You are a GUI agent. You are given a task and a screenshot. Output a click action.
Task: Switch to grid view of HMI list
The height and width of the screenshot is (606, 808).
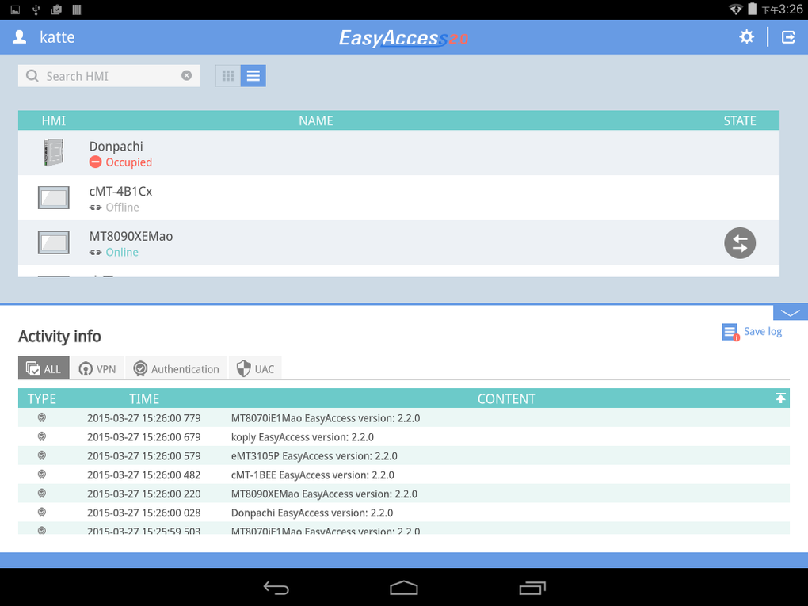[227, 75]
